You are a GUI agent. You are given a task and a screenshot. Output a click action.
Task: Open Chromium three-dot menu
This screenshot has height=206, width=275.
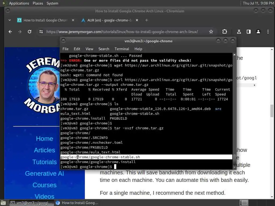point(268,32)
